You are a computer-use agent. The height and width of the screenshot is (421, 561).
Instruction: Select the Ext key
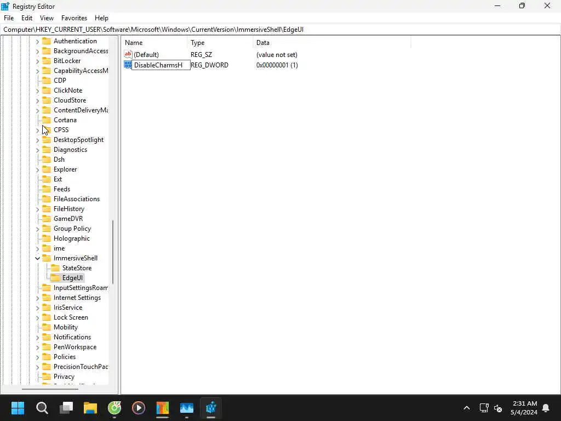58,179
